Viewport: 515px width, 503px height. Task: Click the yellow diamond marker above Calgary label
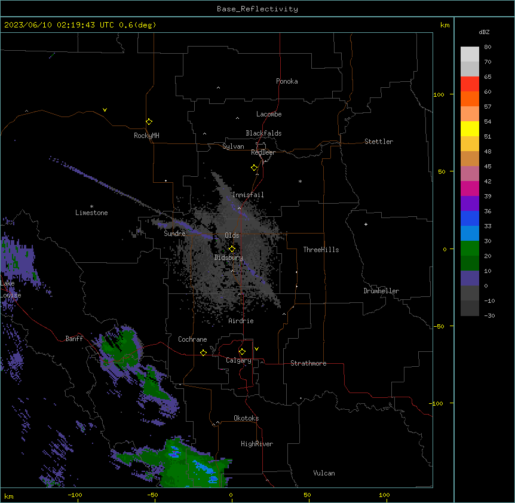(242, 352)
